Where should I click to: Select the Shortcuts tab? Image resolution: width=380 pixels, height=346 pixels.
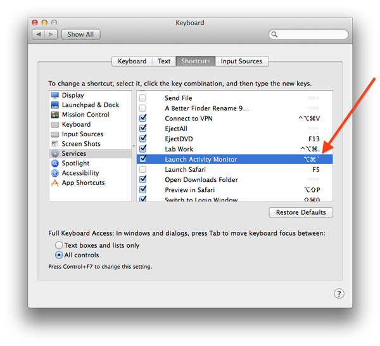coord(196,61)
